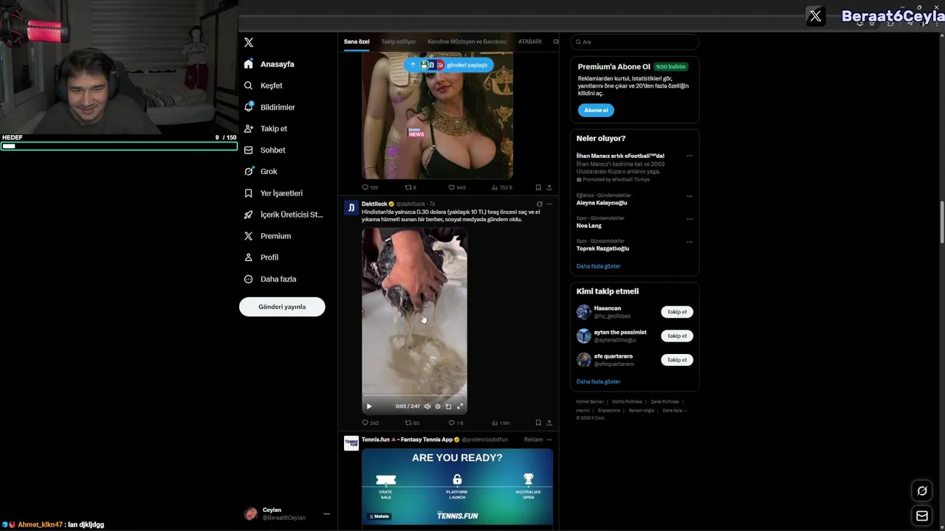Open the X logo home link

[x=249, y=43]
